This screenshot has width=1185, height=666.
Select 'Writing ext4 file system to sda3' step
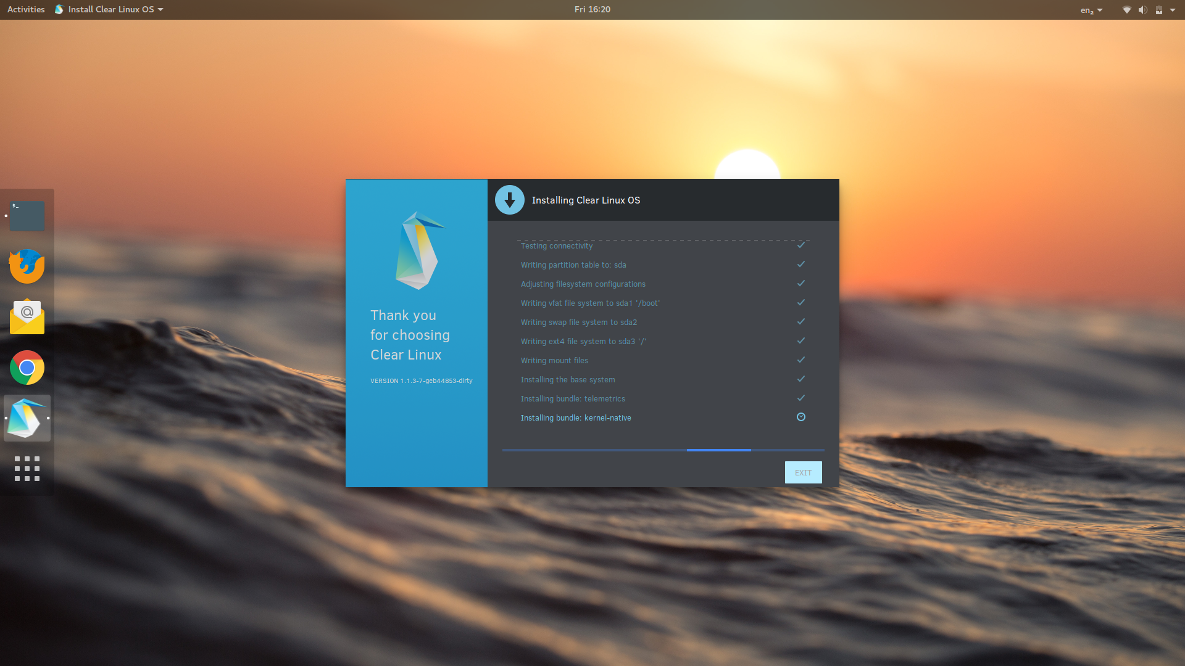coord(583,341)
